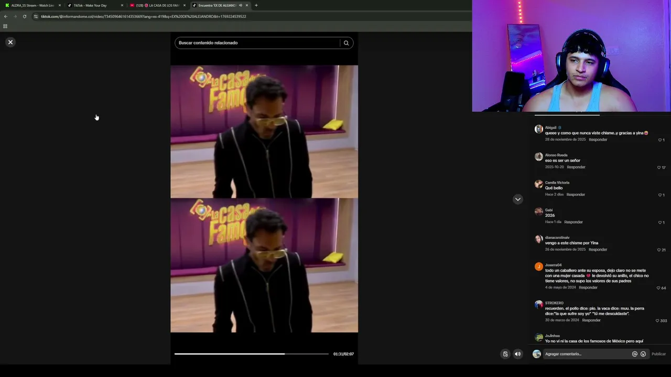The width and height of the screenshot is (671, 377).
Task: Click the user avatar beside comment input
Action: tap(536, 354)
